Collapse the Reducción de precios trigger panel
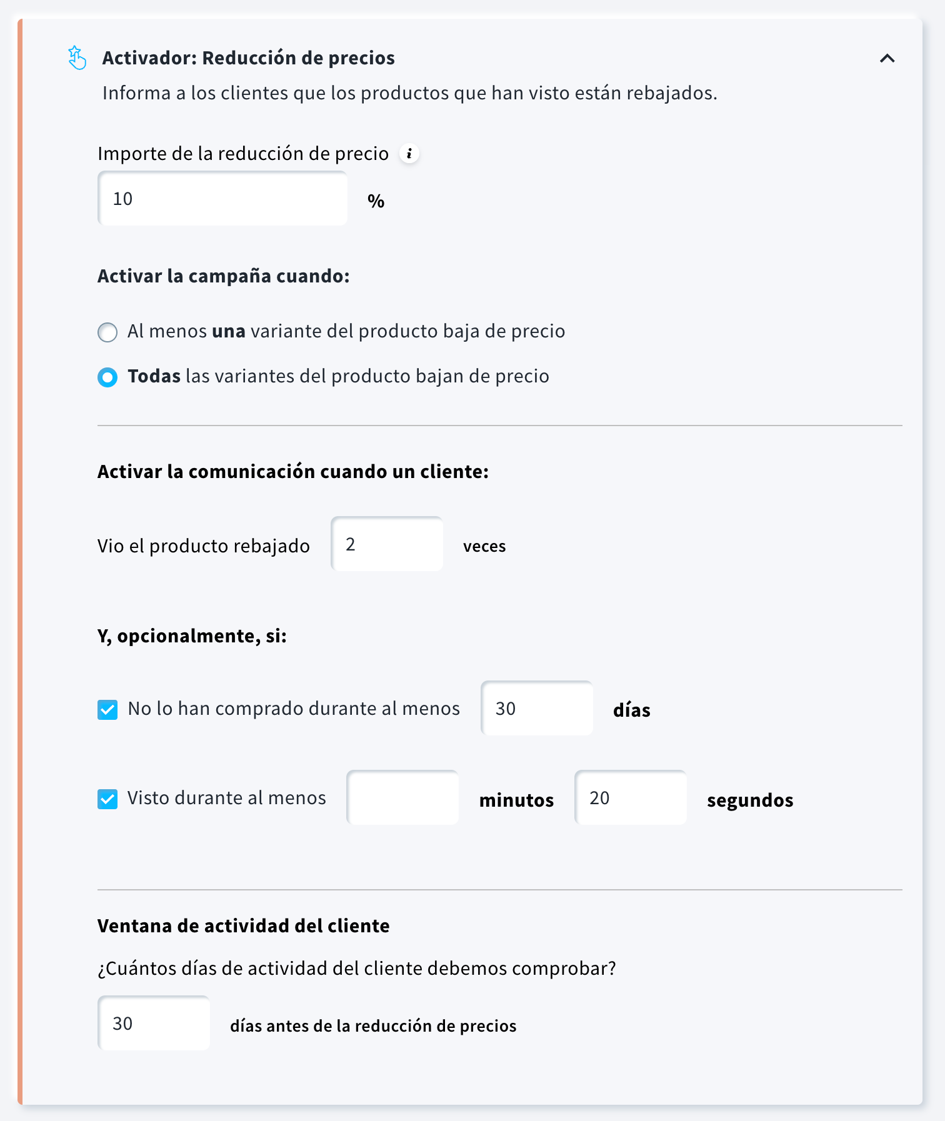 887,58
